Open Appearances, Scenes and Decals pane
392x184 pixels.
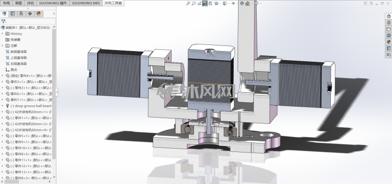click(389, 42)
